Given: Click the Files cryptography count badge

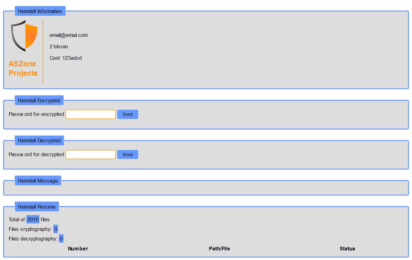Looking at the screenshot, I should [x=55, y=229].
